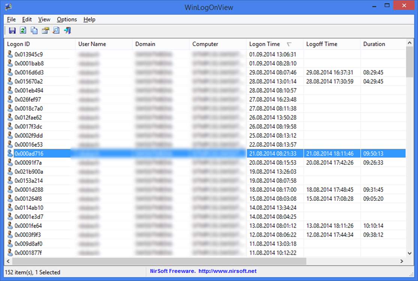Image resolution: width=418 pixels, height=281 pixels.
Task: Click user icon of row 0x0016d6d3
Action: 10,72
